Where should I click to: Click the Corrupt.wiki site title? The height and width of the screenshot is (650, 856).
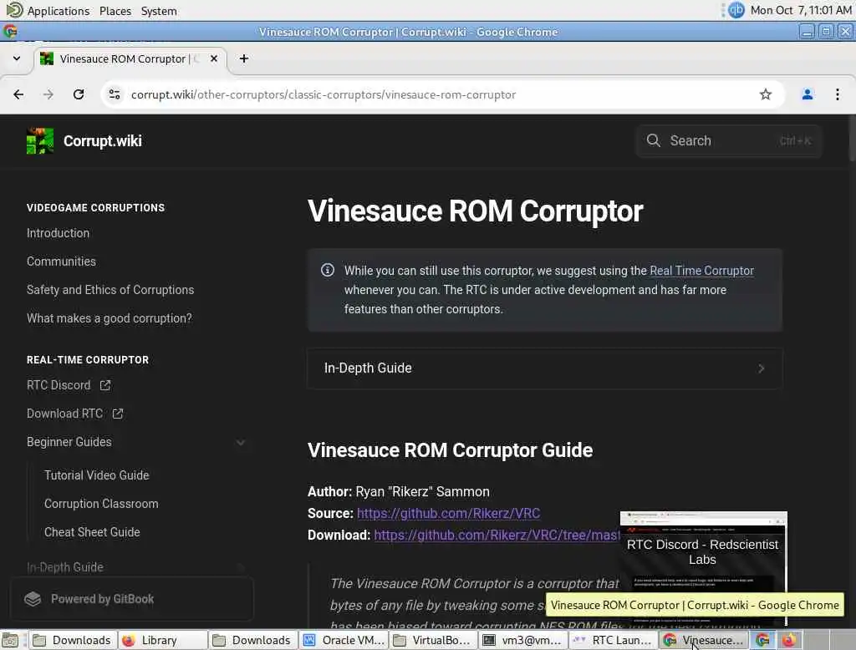(103, 141)
